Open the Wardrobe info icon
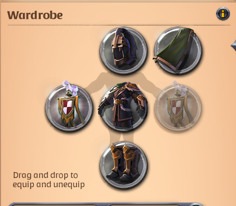Viewport: 236px width, 206px height. 223,14
